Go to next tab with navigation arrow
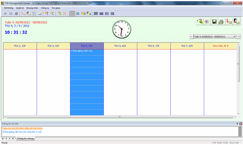 click(x=10, y=139)
